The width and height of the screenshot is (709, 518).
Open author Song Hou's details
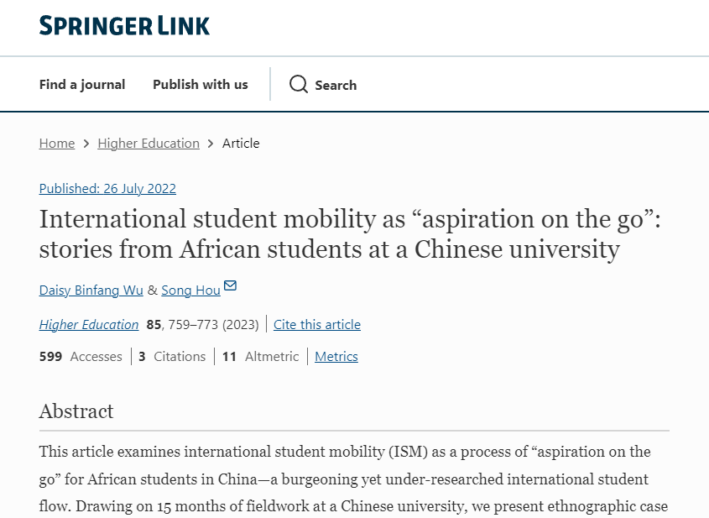(x=190, y=290)
